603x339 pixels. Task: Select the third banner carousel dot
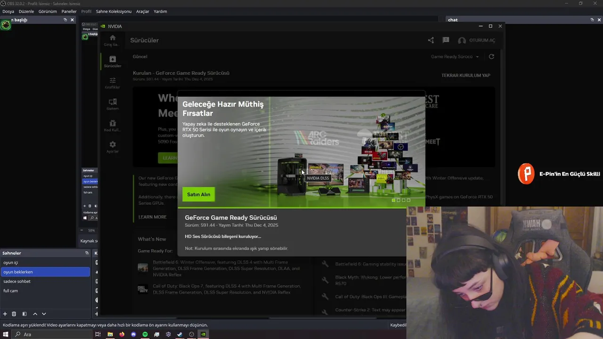click(403, 200)
